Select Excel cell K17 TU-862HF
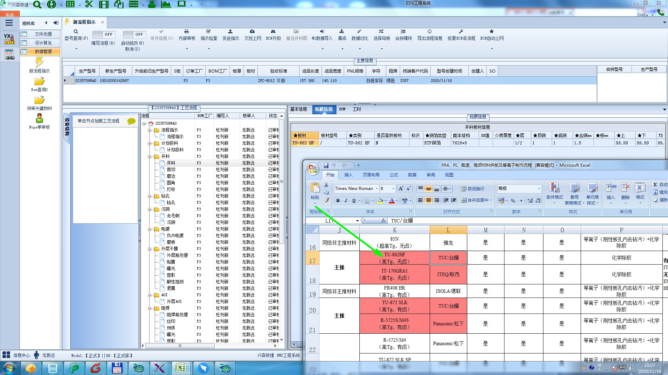The image size is (668, 375). coord(395,258)
